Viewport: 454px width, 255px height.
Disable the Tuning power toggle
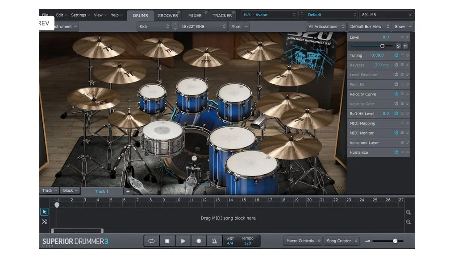(396, 55)
